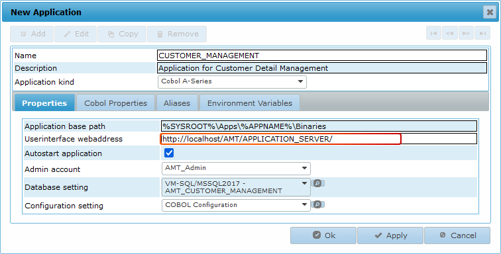Select the Aliases tab
The height and width of the screenshot is (254, 501).
click(177, 103)
